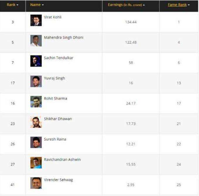The height and width of the screenshot is (196, 199).
Task: Sort table by Rank column header
Action: point(12,5)
